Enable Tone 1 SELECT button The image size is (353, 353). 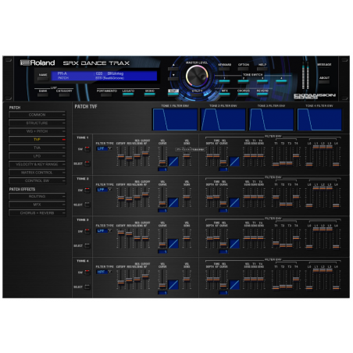pyautogui.click(x=87, y=164)
